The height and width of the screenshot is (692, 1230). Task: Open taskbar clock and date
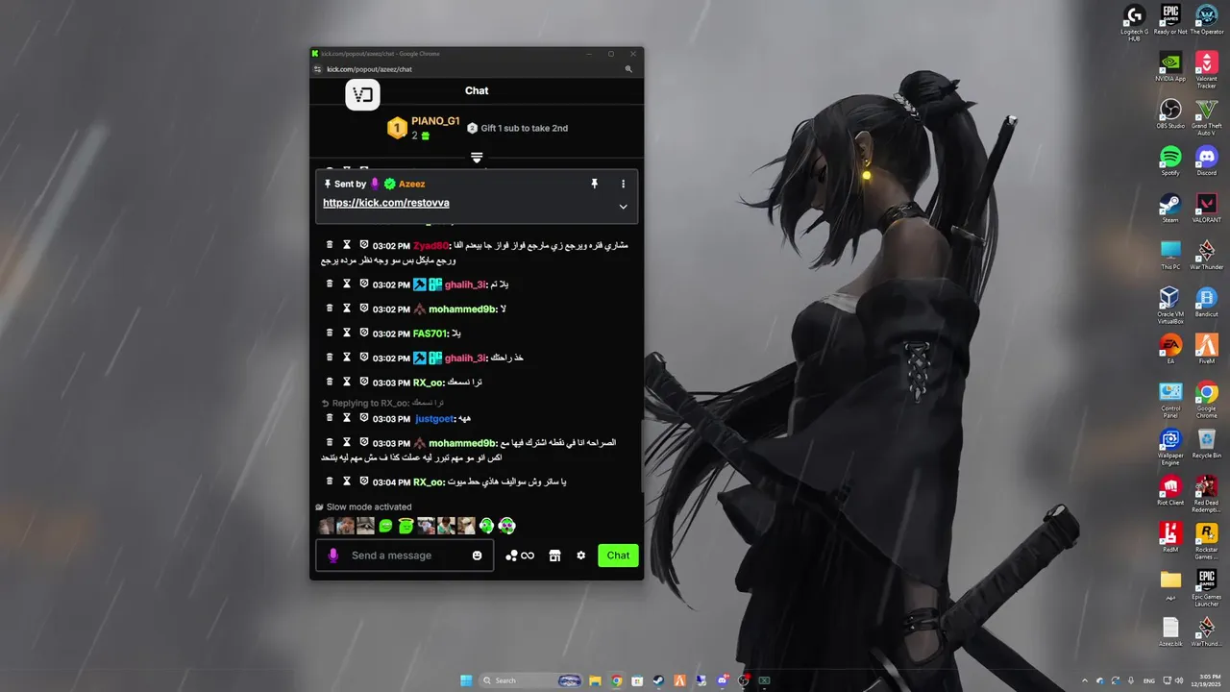[x=1209, y=680]
